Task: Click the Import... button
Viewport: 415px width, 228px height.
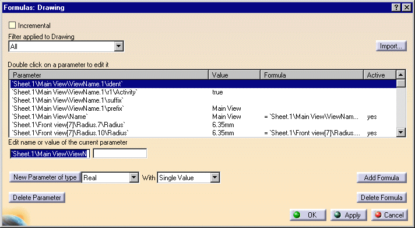Action: tap(391, 46)
